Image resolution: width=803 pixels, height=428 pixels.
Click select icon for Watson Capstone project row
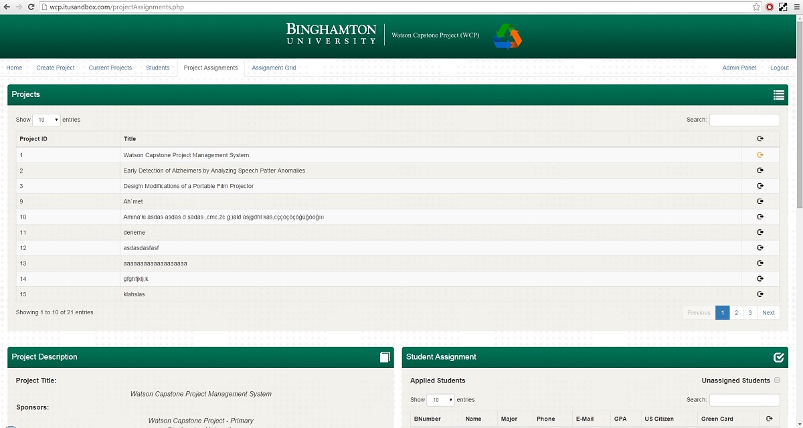[x=760, y=155]
